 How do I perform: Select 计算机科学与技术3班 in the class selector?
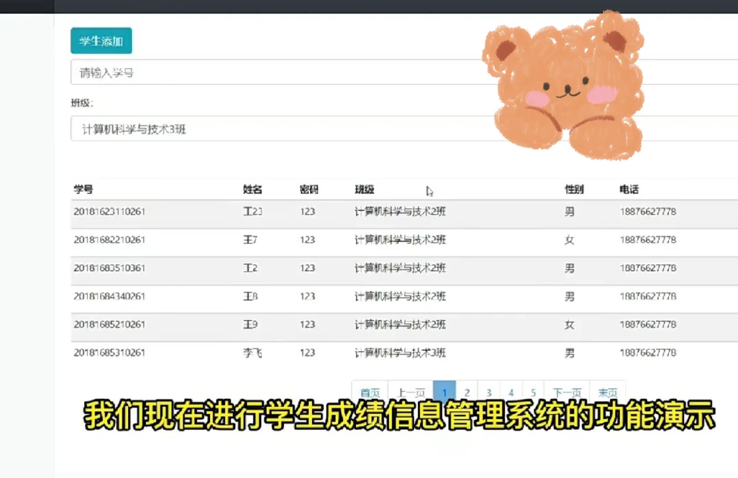coord(132,129)
